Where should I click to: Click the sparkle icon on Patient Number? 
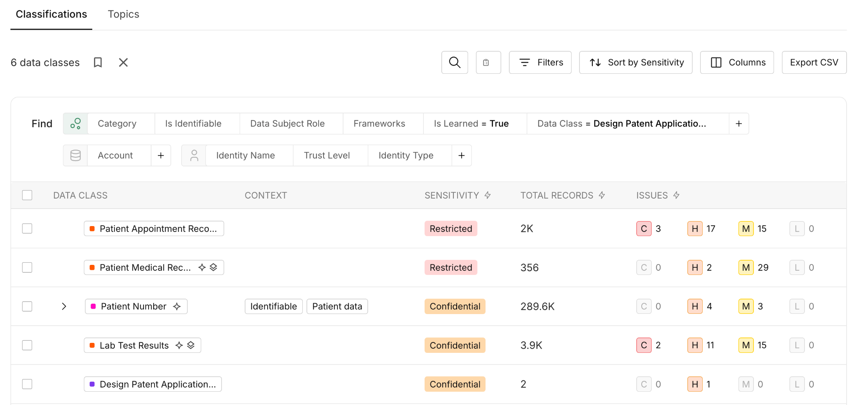pyautogui.click(x=177, y=307)
